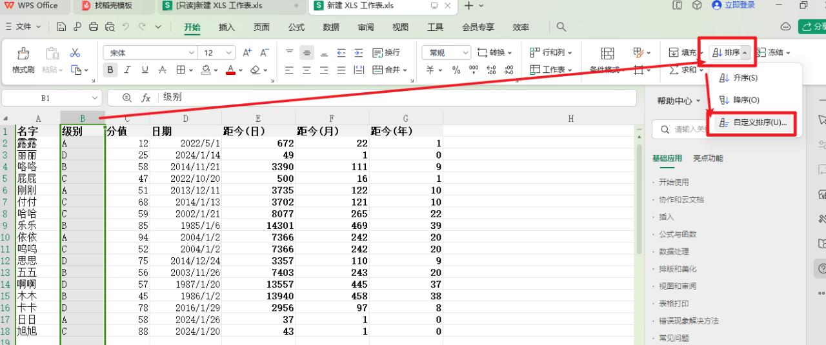Choose Custom Sort 自定义排序(U)... from menu

tap(753, 123)
